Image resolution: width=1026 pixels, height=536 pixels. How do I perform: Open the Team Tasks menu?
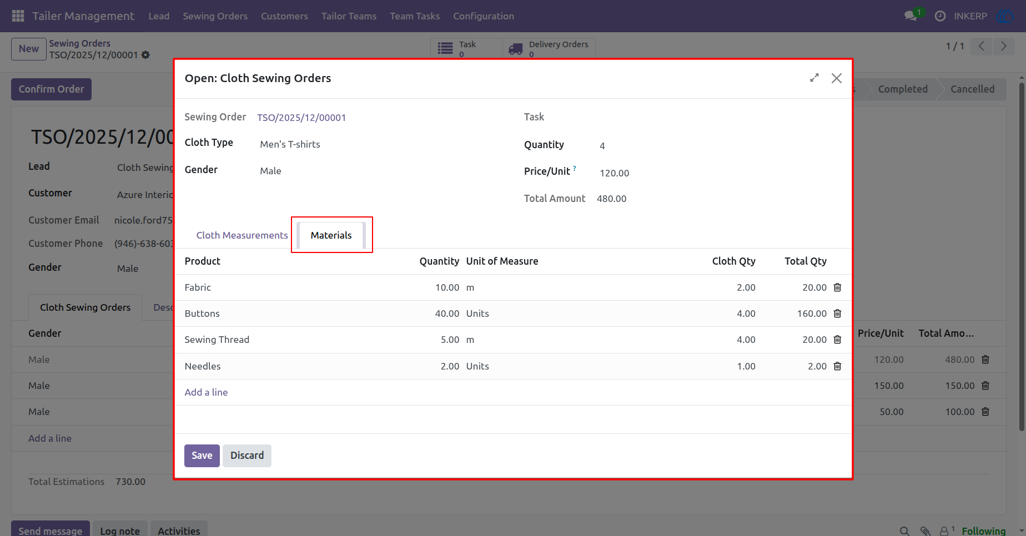pyautogui.click(x=415, y=16)
